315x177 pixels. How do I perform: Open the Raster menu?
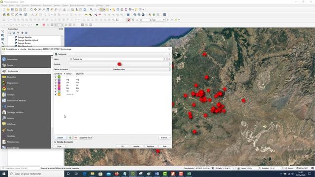pyautogui.click(x=65, y=5)
